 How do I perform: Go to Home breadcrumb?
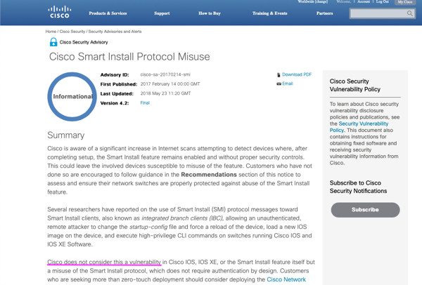tap(51, 32)
